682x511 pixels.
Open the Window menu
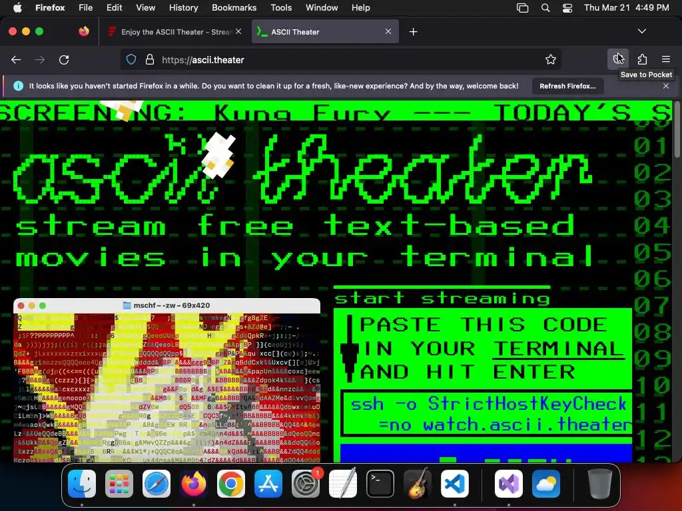[x=322, y=7]
